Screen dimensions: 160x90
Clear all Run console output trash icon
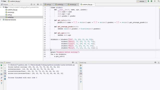[5, 79]
